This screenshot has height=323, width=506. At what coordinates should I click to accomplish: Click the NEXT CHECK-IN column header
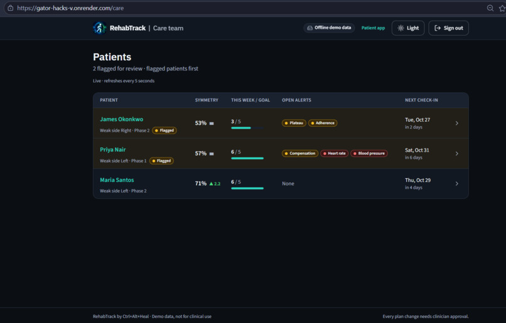[x=421, y=100]
